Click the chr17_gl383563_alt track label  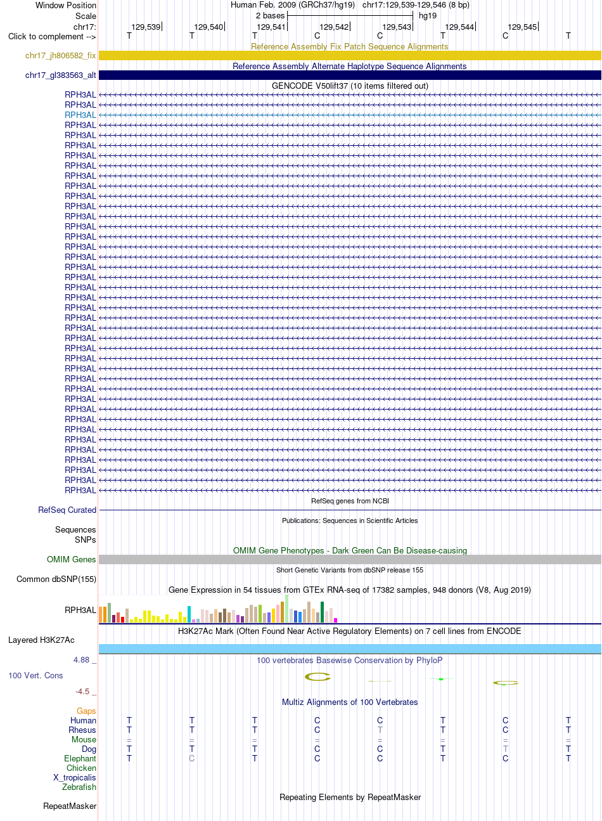tap(61, 75)
